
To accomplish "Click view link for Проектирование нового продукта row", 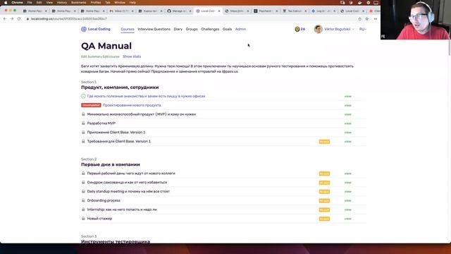I will (x=347, y=105).
